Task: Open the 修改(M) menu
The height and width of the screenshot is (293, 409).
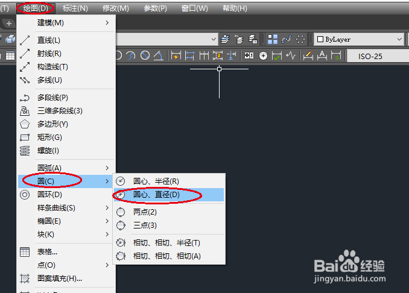Action: [x=116, y=8]
